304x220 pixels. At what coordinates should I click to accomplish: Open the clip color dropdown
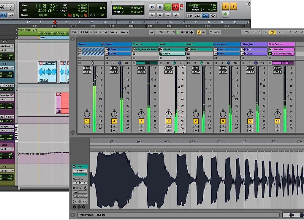click(x=80, y=175)
